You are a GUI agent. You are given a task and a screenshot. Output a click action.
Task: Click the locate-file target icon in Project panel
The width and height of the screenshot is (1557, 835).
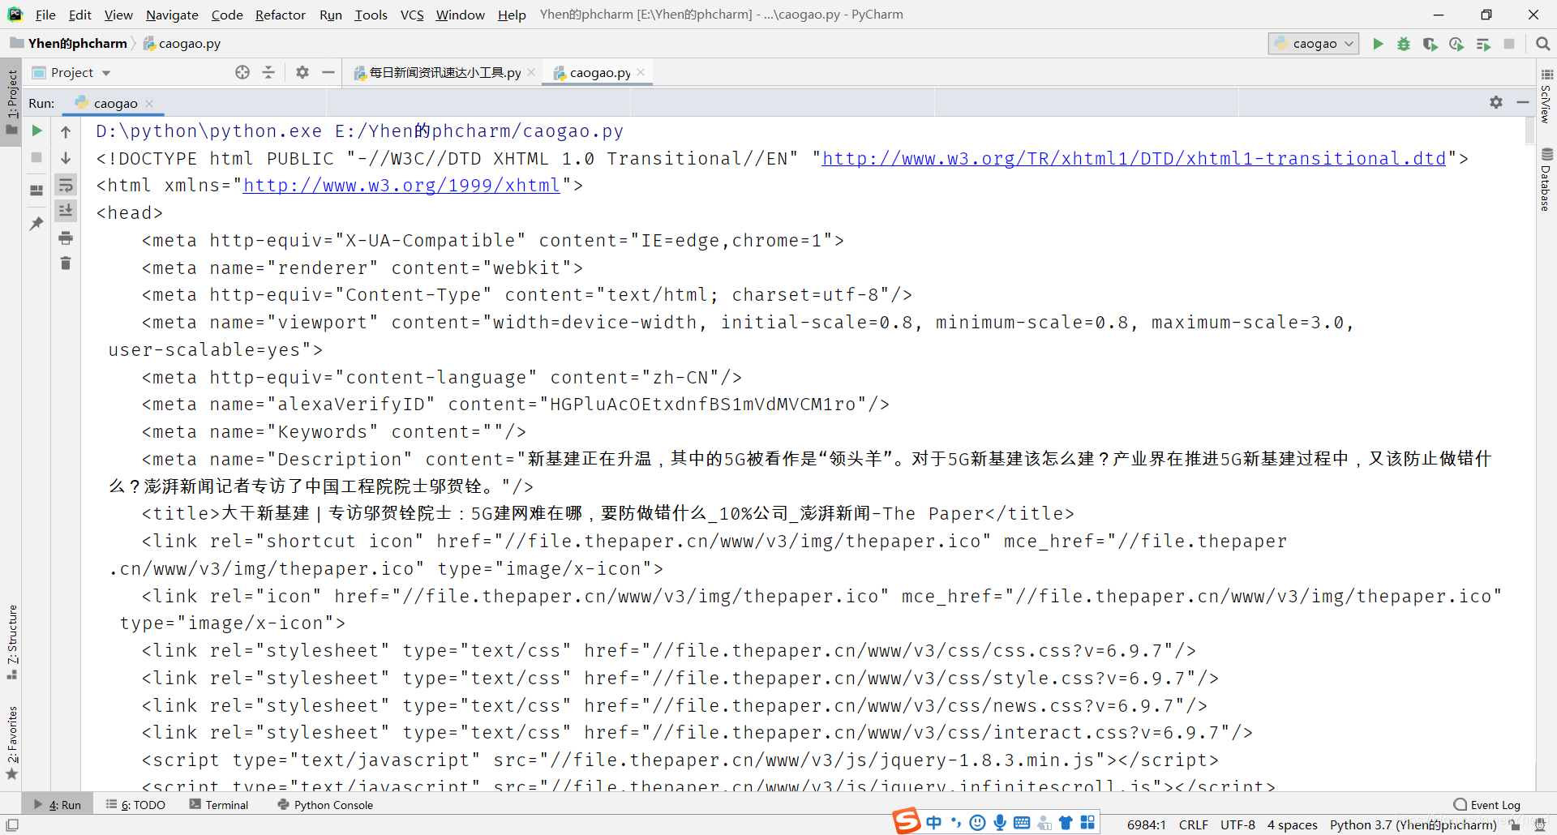click(242, 72)
